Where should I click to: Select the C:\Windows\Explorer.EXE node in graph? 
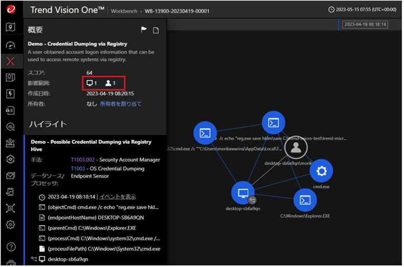[305, 200]
